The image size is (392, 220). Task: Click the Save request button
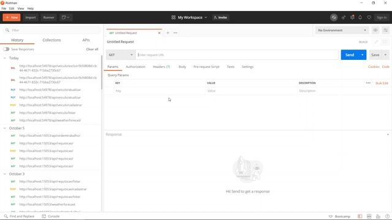[375, 55]
